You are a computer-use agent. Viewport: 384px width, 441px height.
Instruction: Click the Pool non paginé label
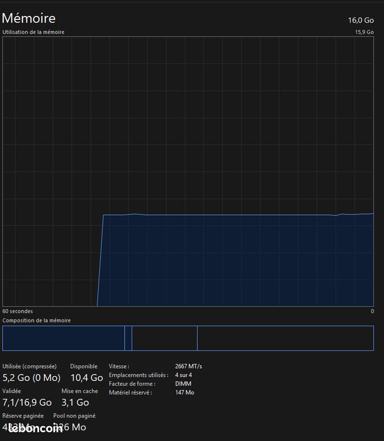pos(74,416)
